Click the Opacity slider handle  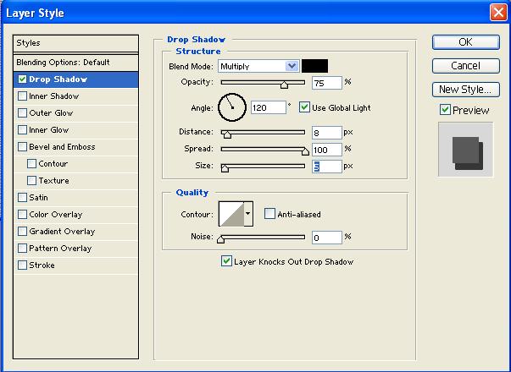click(284, 85)
